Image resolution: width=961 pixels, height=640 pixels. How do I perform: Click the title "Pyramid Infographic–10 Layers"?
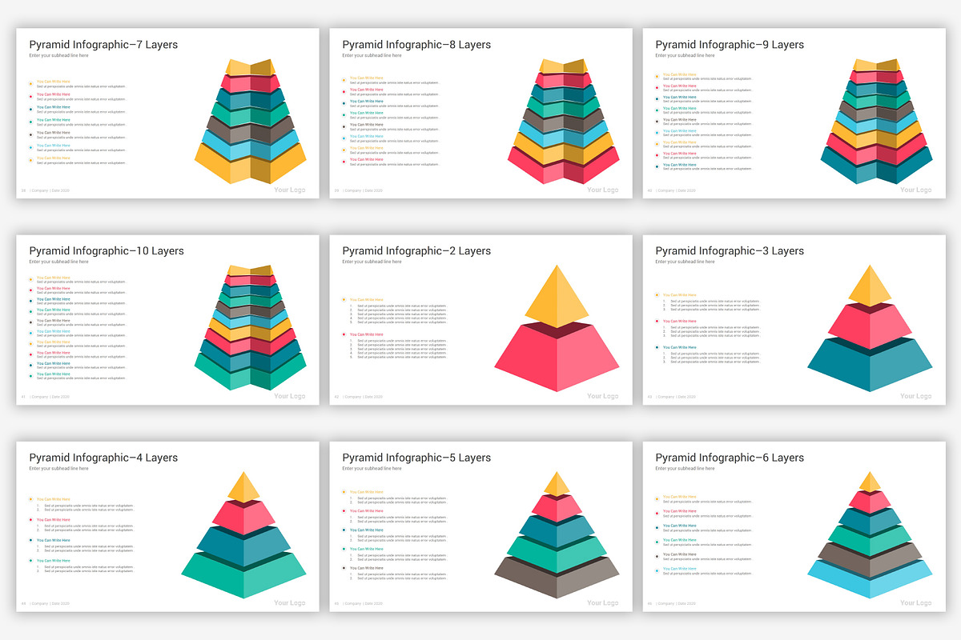point(107,251)
